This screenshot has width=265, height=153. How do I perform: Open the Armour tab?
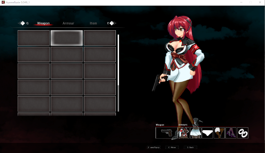tap(68, 23)
